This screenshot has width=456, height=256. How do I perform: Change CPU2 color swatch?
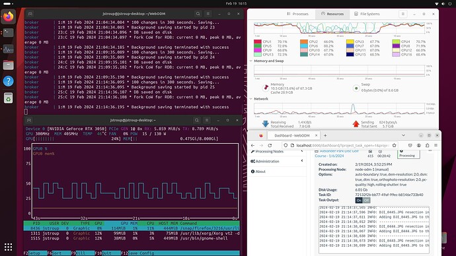pos(304,42)
